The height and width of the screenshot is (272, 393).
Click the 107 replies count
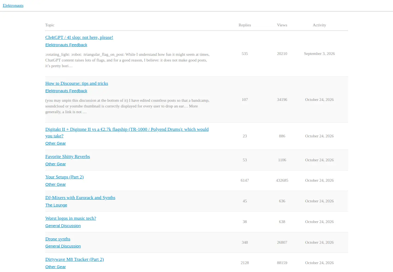tap(245, 100)
